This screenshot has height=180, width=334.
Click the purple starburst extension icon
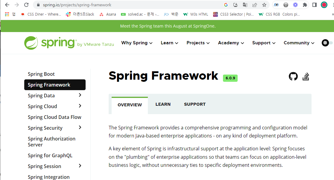[x=295, y=5]
